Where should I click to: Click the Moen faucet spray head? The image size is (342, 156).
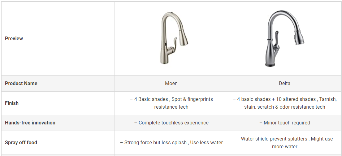pos(183,38)
